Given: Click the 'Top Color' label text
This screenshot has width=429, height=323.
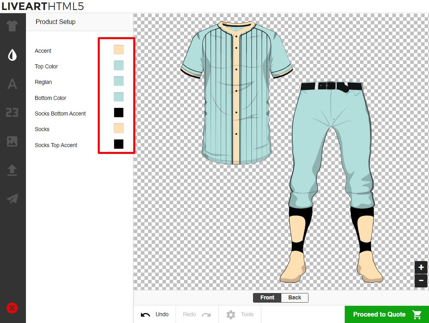Looking at the screenshot, I should click(46, 66).
